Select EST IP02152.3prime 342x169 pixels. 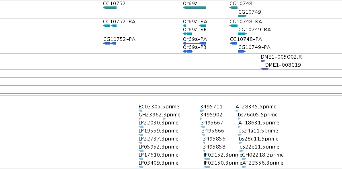207,159
